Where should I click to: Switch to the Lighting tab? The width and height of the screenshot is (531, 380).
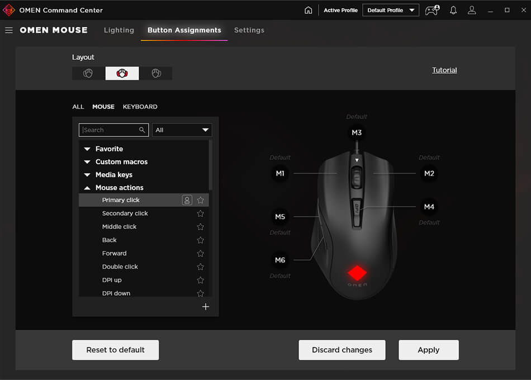(119, 30)
